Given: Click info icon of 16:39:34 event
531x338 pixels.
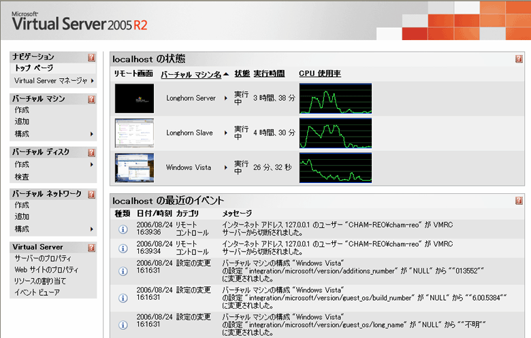Looking at the screenshot, I should point(123,248).
